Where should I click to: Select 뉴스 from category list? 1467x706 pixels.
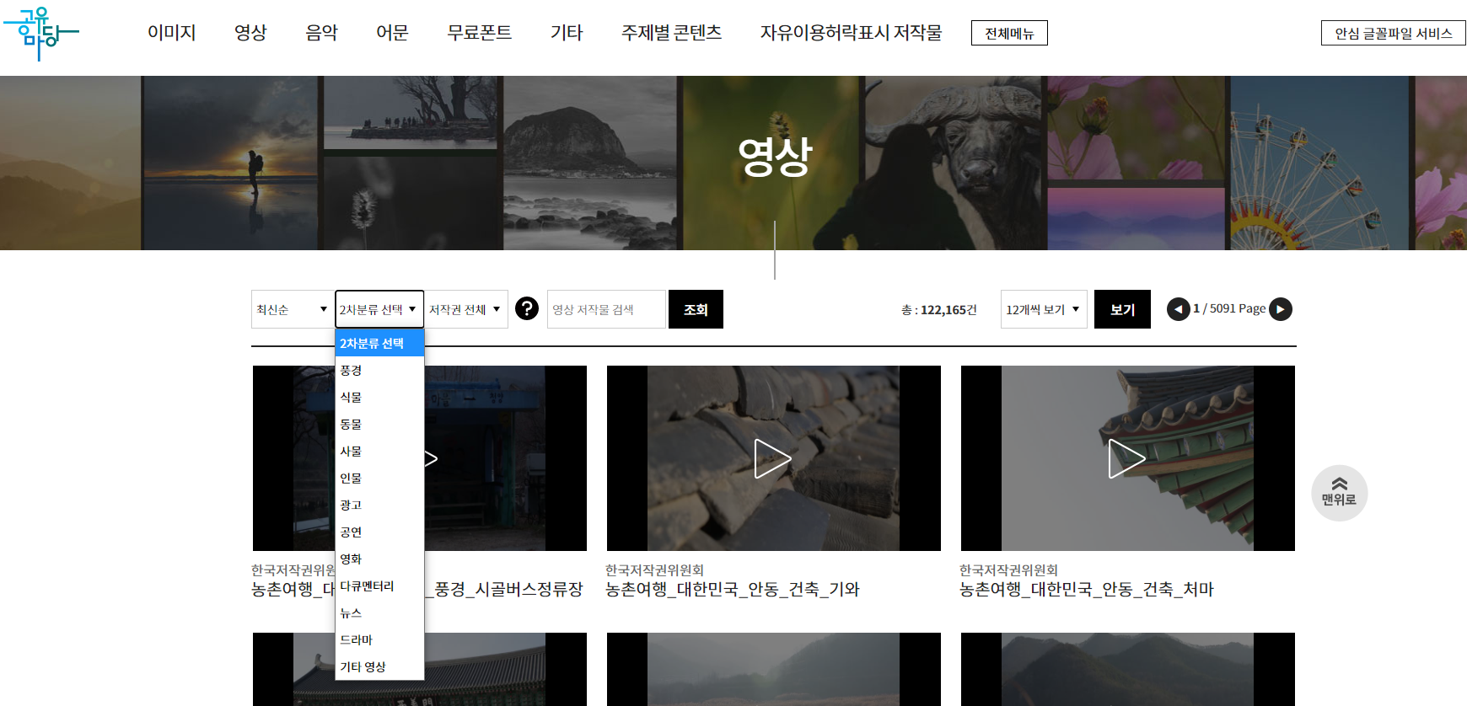[379, 612]
